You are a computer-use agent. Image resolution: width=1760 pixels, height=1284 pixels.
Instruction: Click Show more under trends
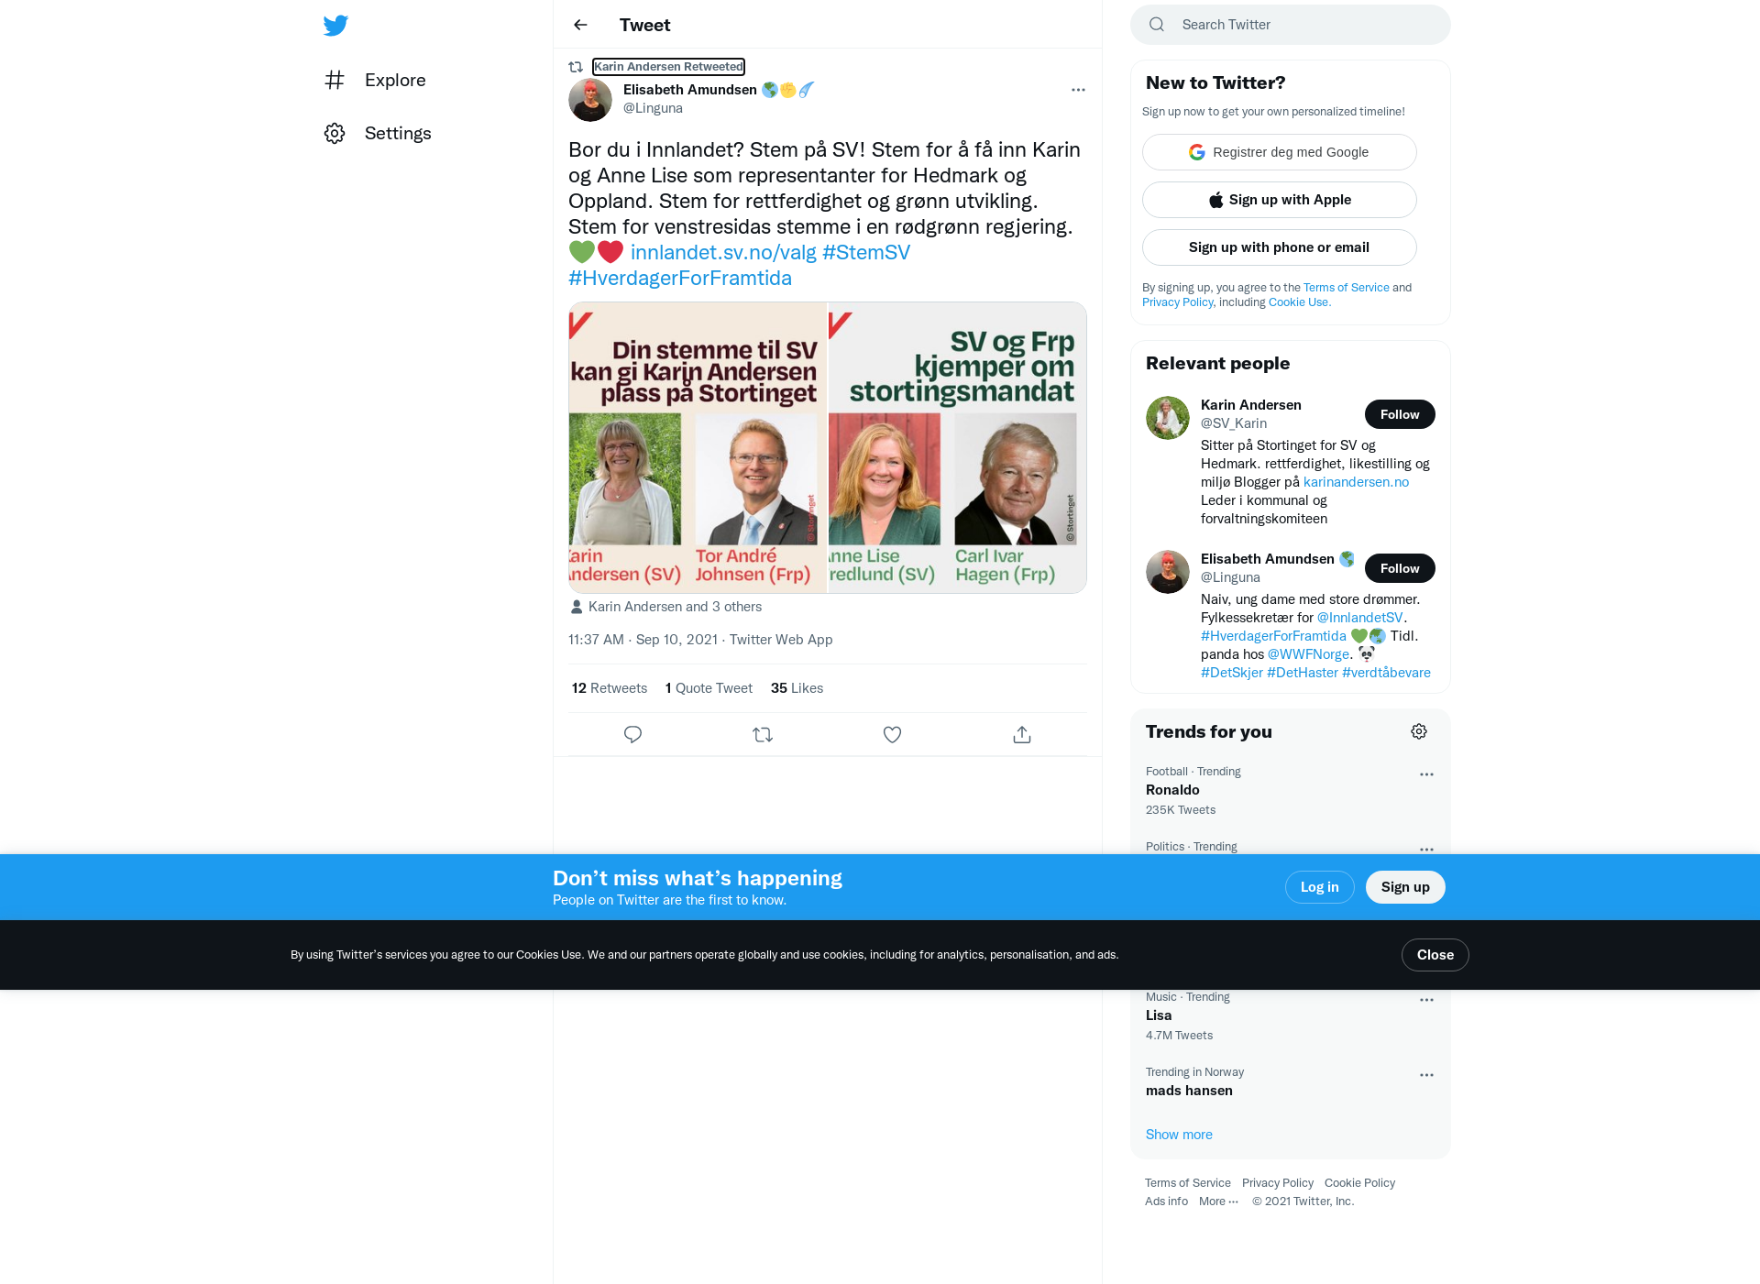coord(1179,1135)
